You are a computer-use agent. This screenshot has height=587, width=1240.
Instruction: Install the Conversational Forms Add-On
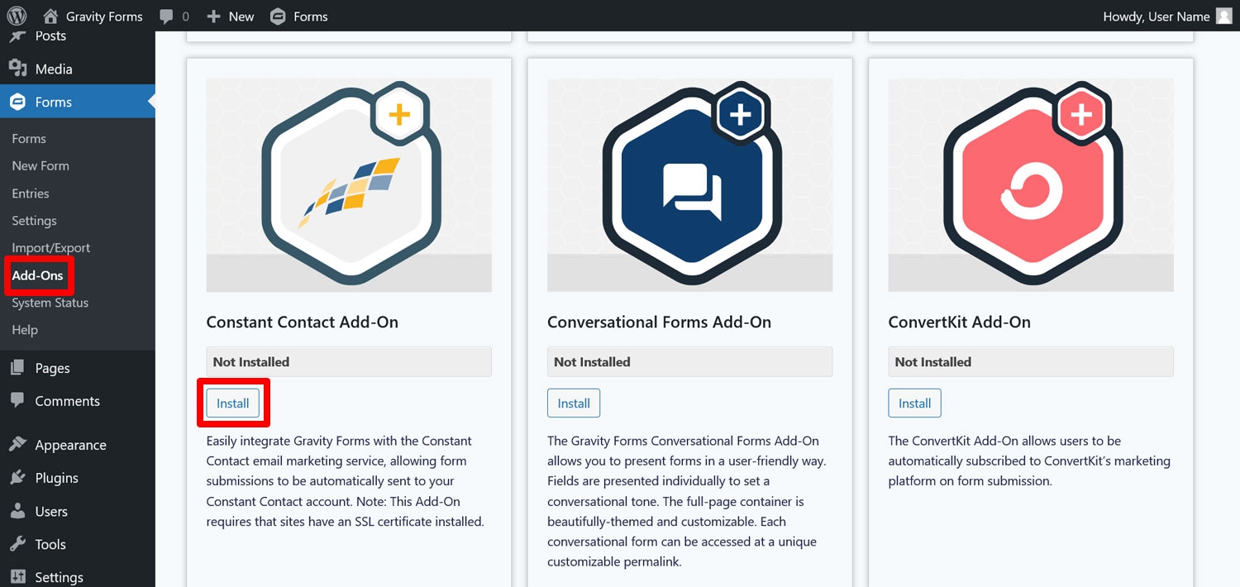tap(574, 403)
